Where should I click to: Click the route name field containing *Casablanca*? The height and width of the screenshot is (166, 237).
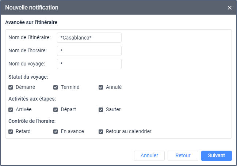[x=89, y=38]
